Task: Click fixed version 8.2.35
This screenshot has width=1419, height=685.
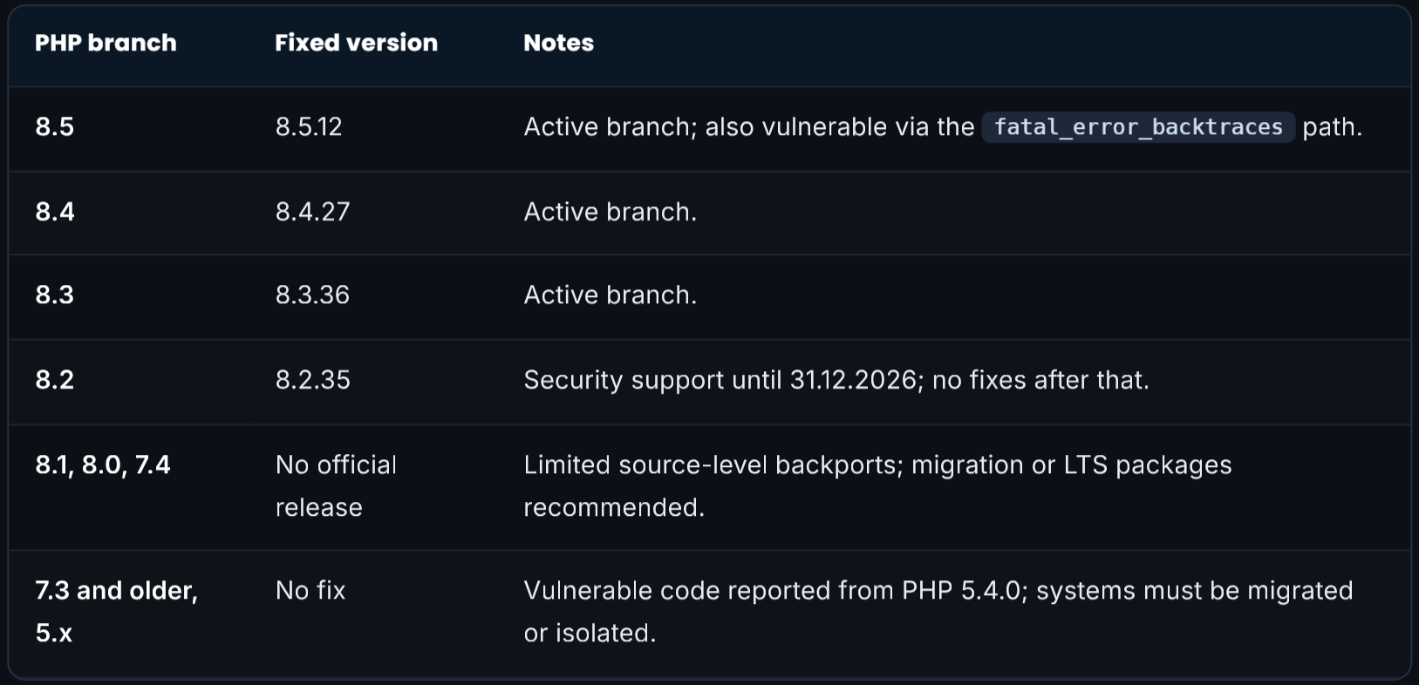Action: (312, 380)
